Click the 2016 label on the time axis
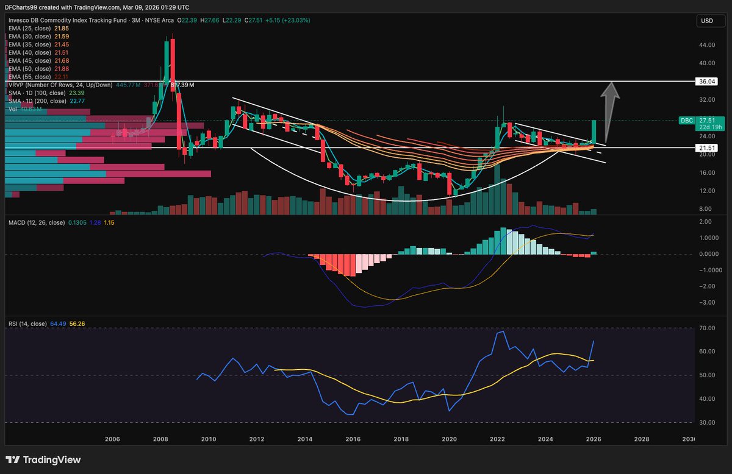The image size is (732, 474). click(353, 439)
